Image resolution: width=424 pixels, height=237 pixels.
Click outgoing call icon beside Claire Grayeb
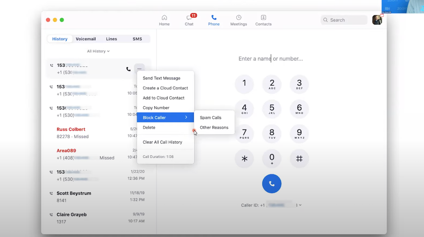51,215
